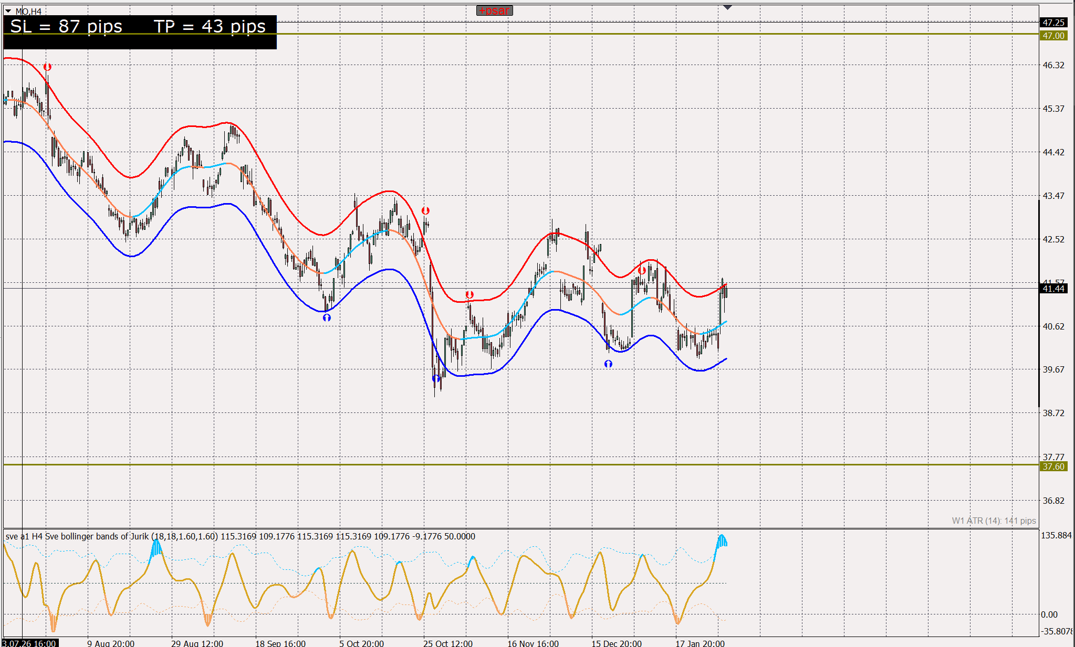Click the W1 ATR (14) pips text
The width and height of the screenshot is (1075, 647).
coord(994,521)
